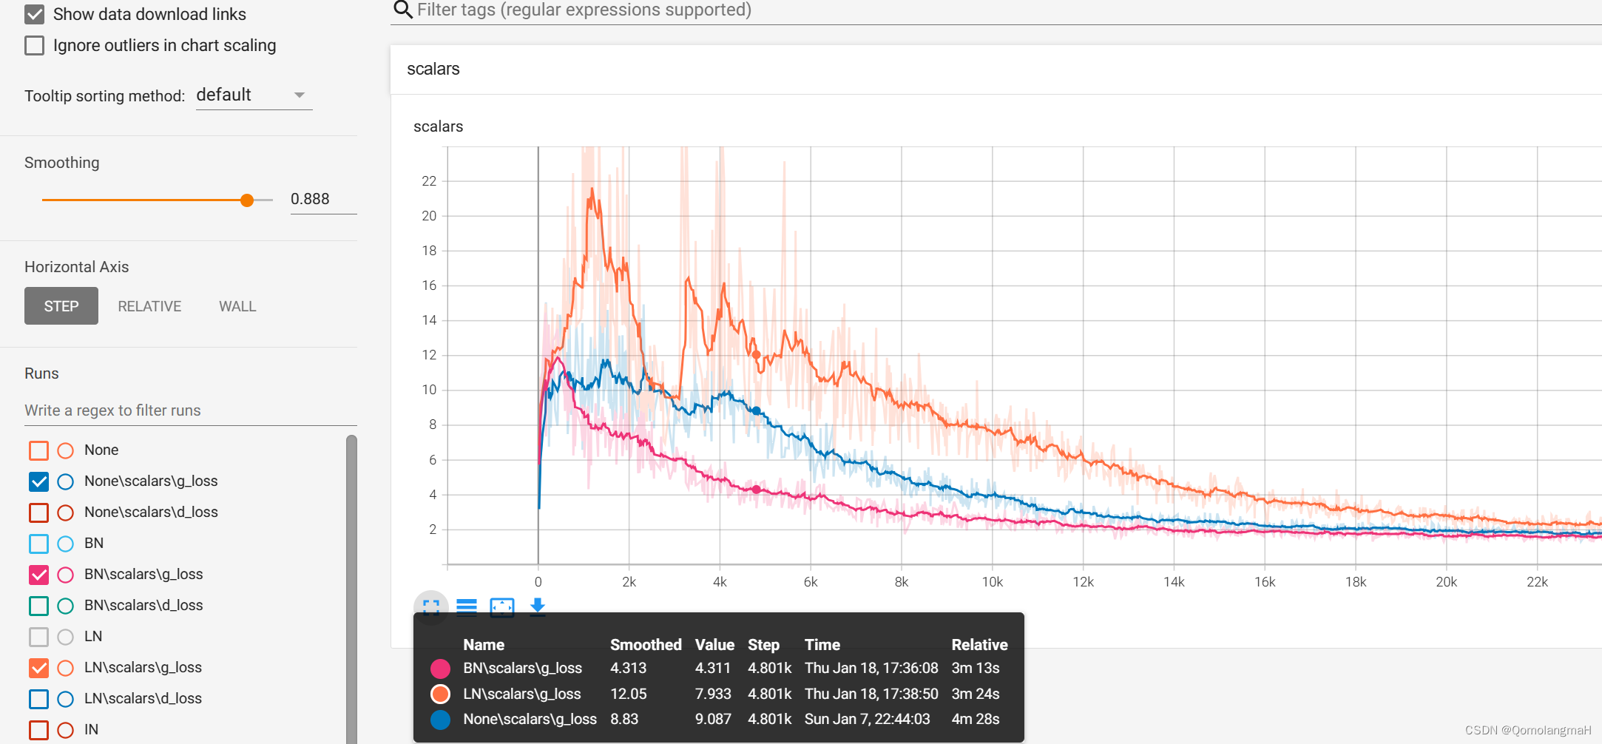This screenshot has width=1602, height=744.
Task: Click the fit-domain-to-data chart icon
Action: (502, 606)
